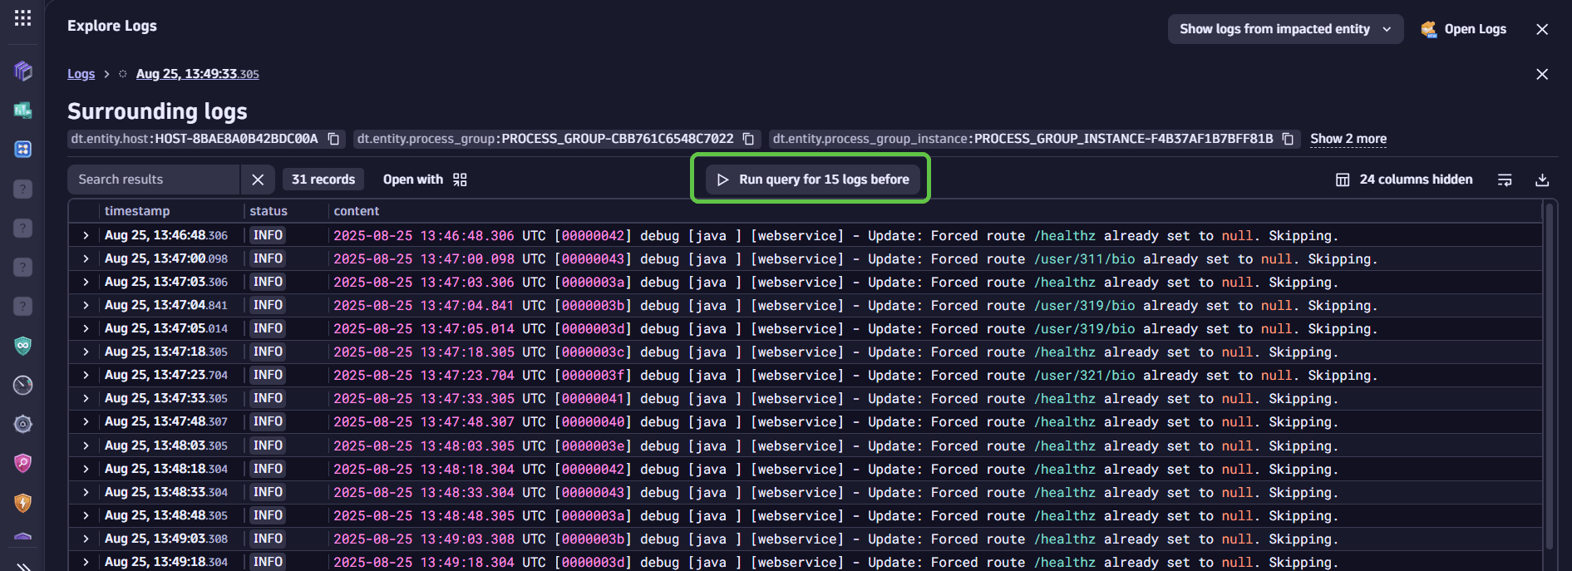
Task: Show 2 more entity tags
Action: 1348,139
